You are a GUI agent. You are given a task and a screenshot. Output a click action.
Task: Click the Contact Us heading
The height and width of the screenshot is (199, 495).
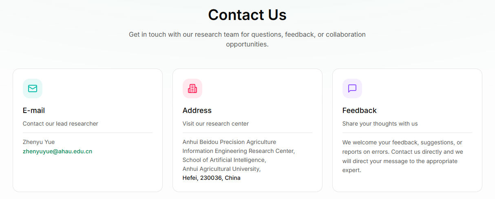click(x=247, y=15)
